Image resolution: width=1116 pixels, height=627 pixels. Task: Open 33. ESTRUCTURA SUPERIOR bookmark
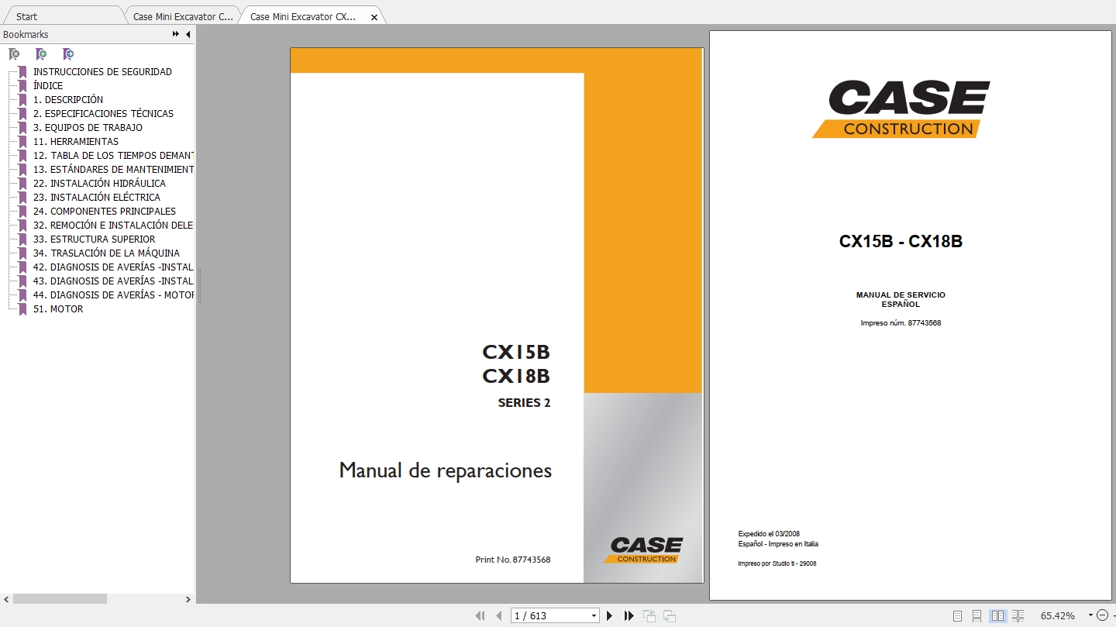click(94, 239)
